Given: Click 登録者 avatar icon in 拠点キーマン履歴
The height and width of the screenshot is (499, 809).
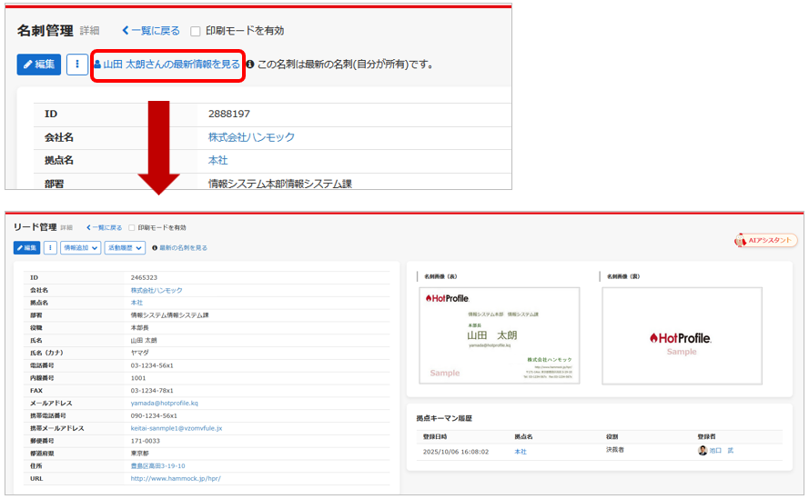Looking at the screenshot, I should tap(702, 451).
